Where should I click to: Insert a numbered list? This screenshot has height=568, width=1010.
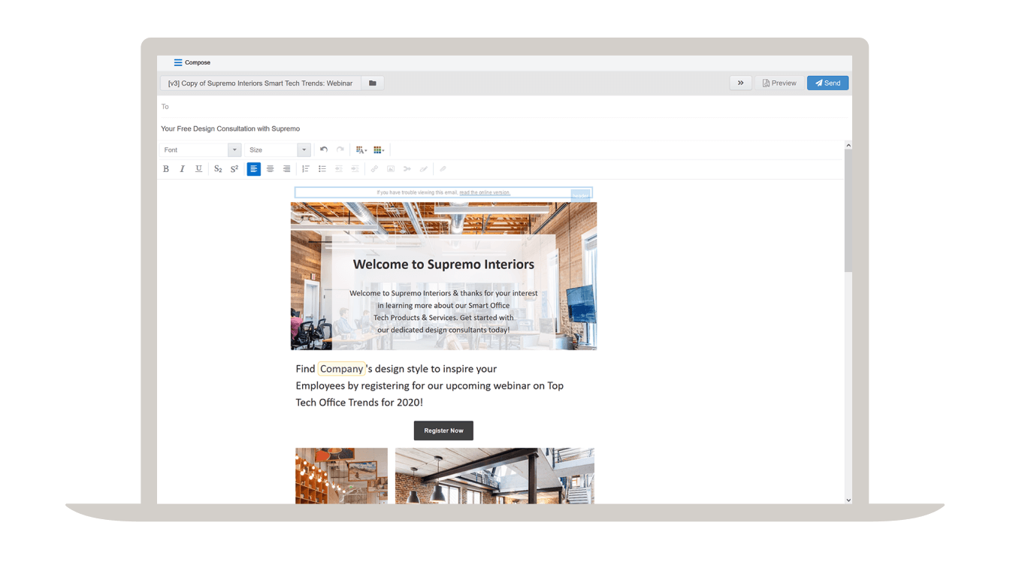coord(305,168)
